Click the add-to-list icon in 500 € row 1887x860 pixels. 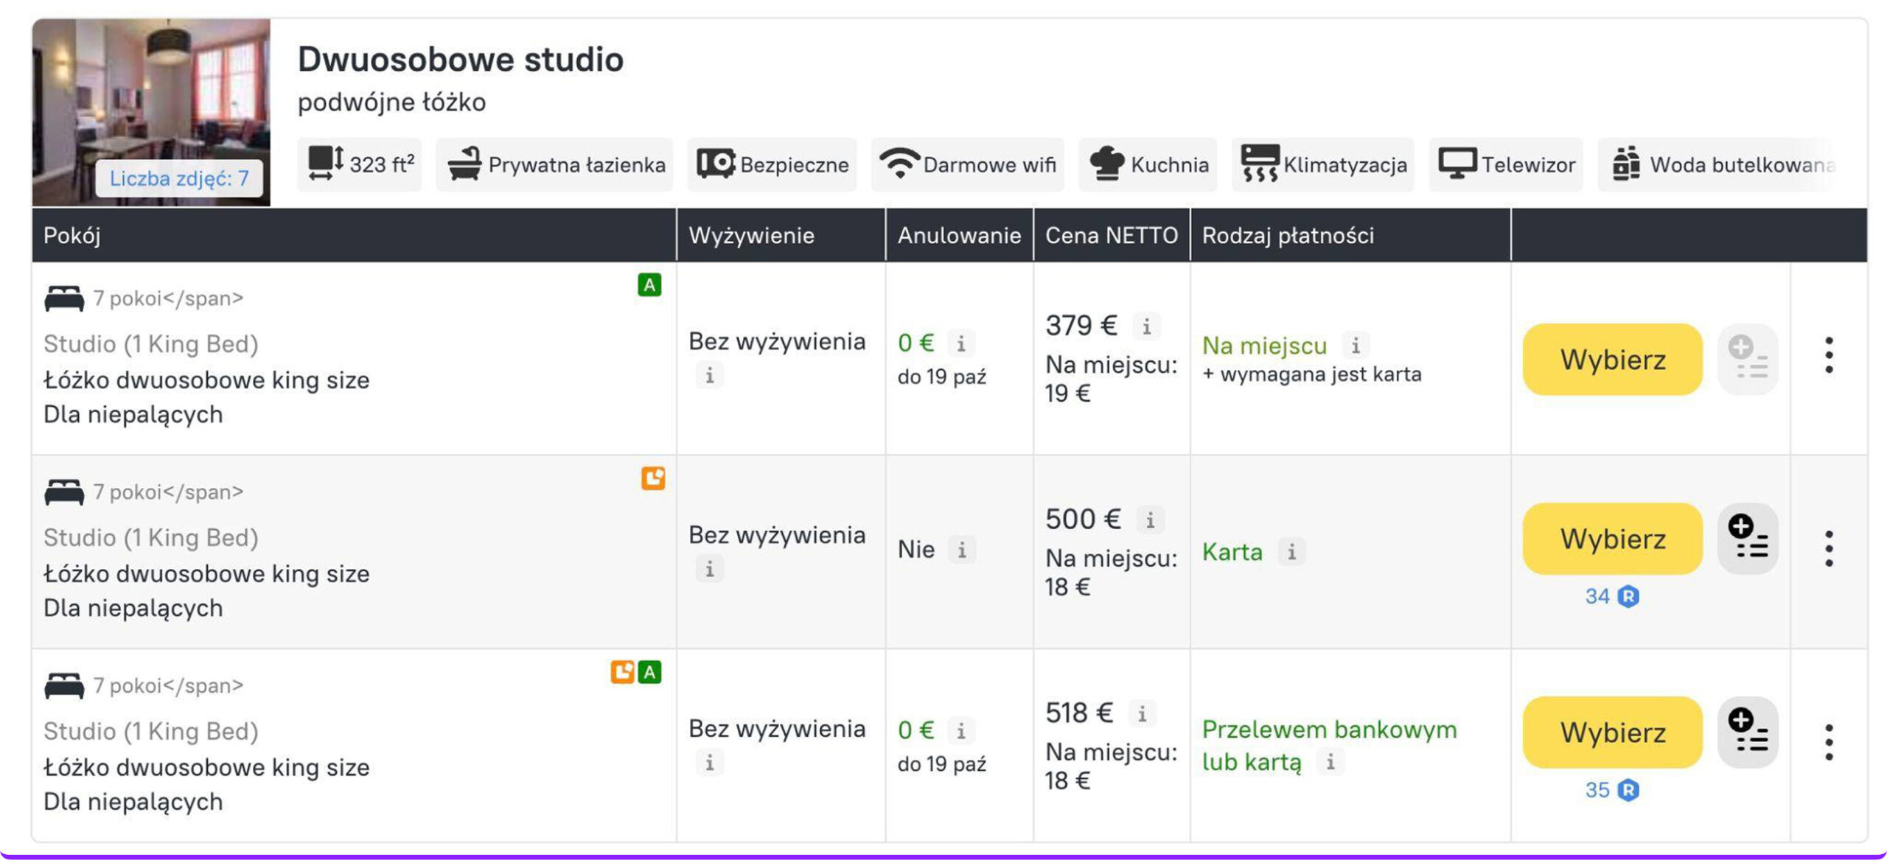point(1747,539)
